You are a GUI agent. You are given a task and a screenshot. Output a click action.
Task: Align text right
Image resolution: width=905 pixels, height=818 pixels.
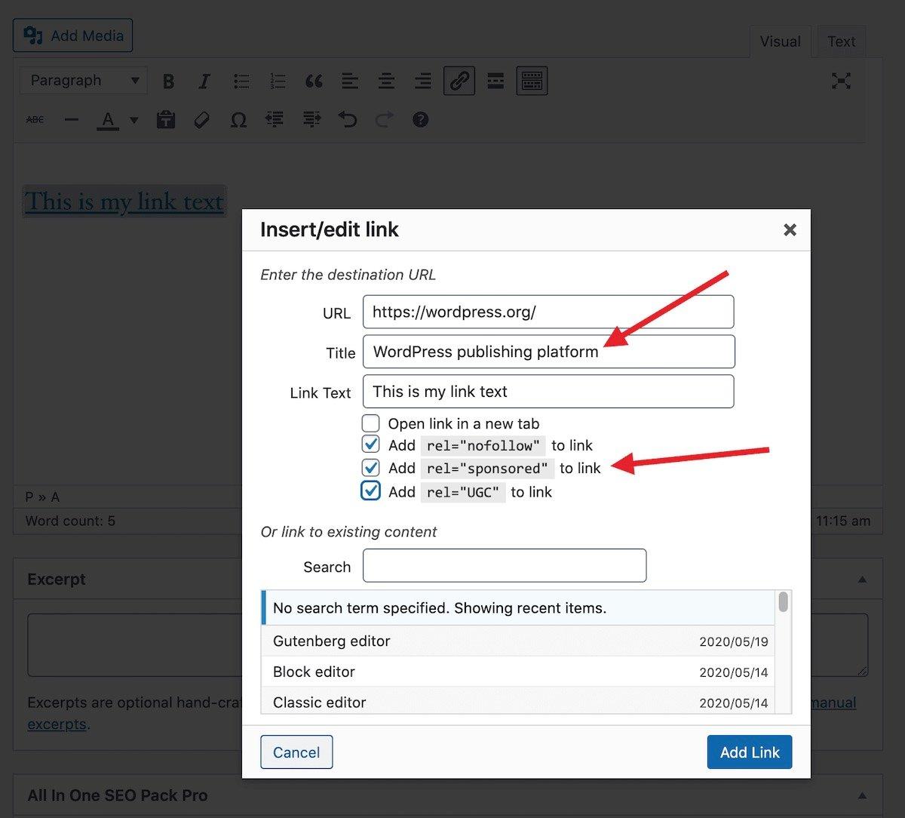[422, 81]
